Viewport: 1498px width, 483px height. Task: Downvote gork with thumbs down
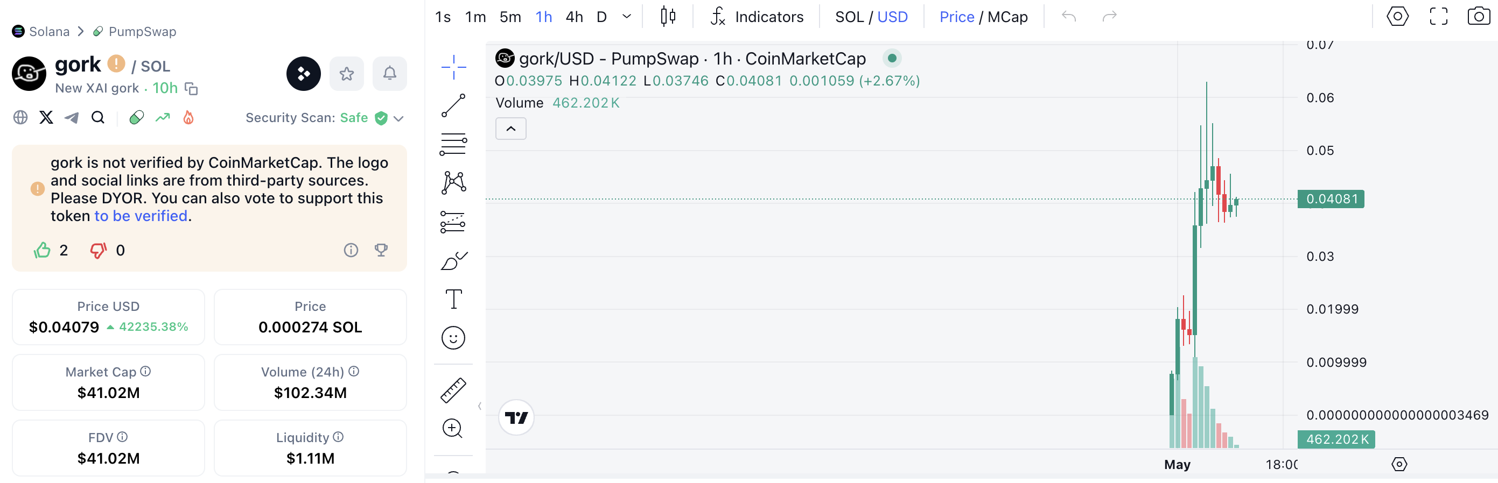[x=99, y=250]
